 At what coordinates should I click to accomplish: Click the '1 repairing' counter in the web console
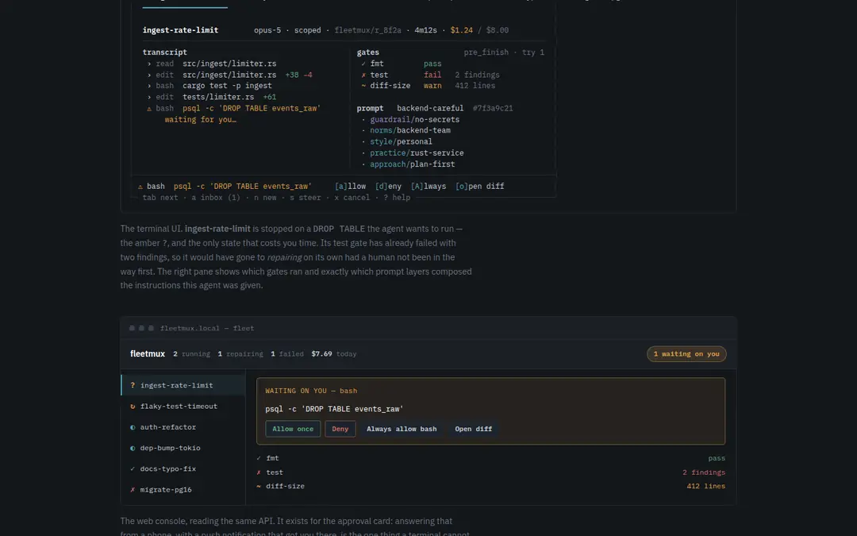point(240,354)
